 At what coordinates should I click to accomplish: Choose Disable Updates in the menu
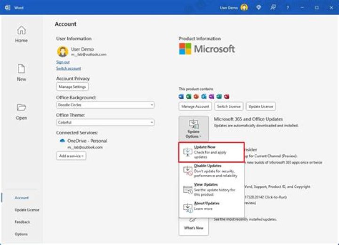click(211, 171)
